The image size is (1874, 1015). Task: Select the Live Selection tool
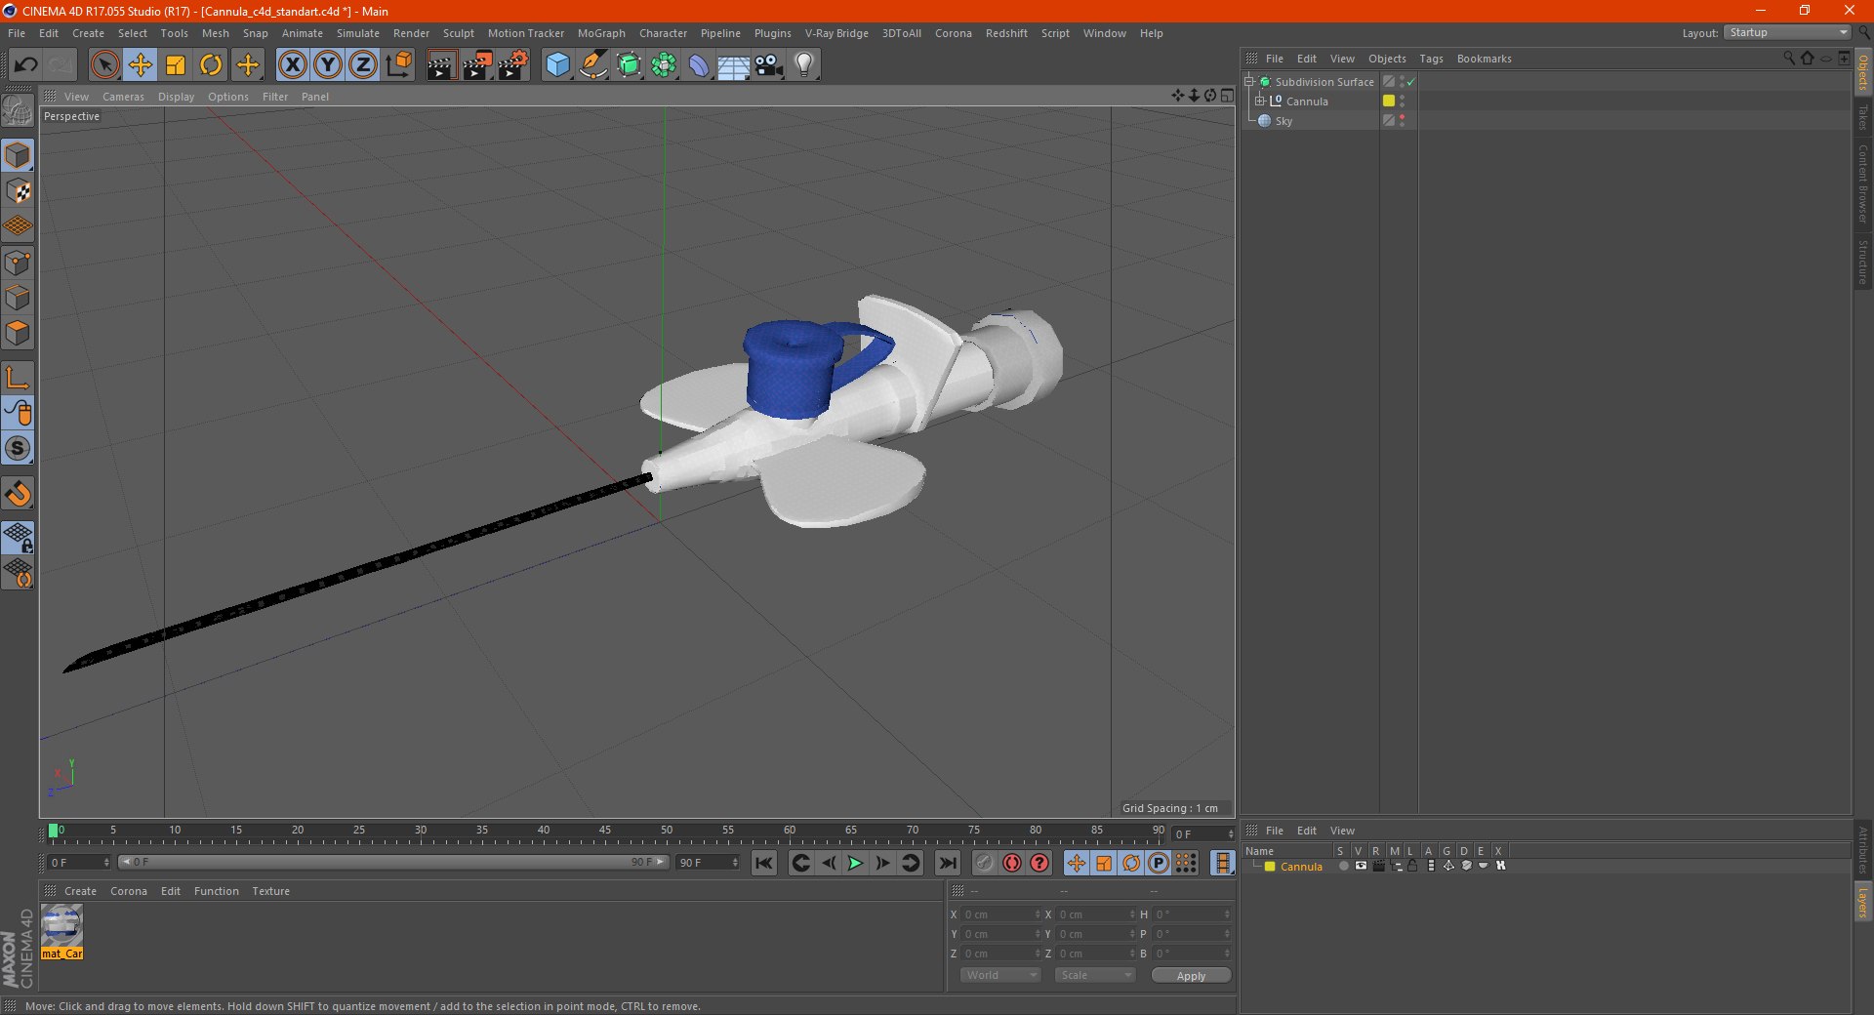tap(104, 65)
